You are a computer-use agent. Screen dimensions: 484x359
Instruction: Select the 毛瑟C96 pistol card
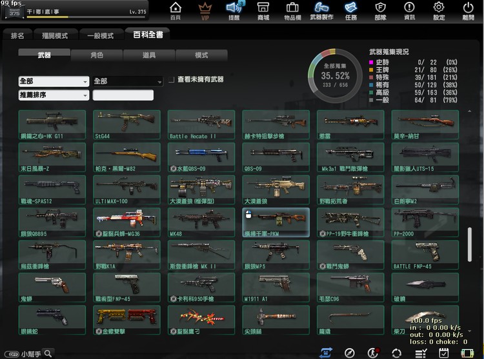350,287
